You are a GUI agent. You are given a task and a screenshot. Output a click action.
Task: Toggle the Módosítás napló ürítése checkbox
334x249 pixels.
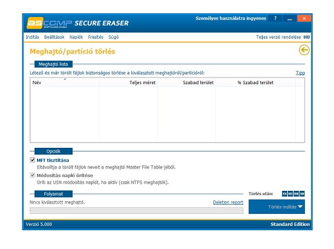(x=32, y=175)
